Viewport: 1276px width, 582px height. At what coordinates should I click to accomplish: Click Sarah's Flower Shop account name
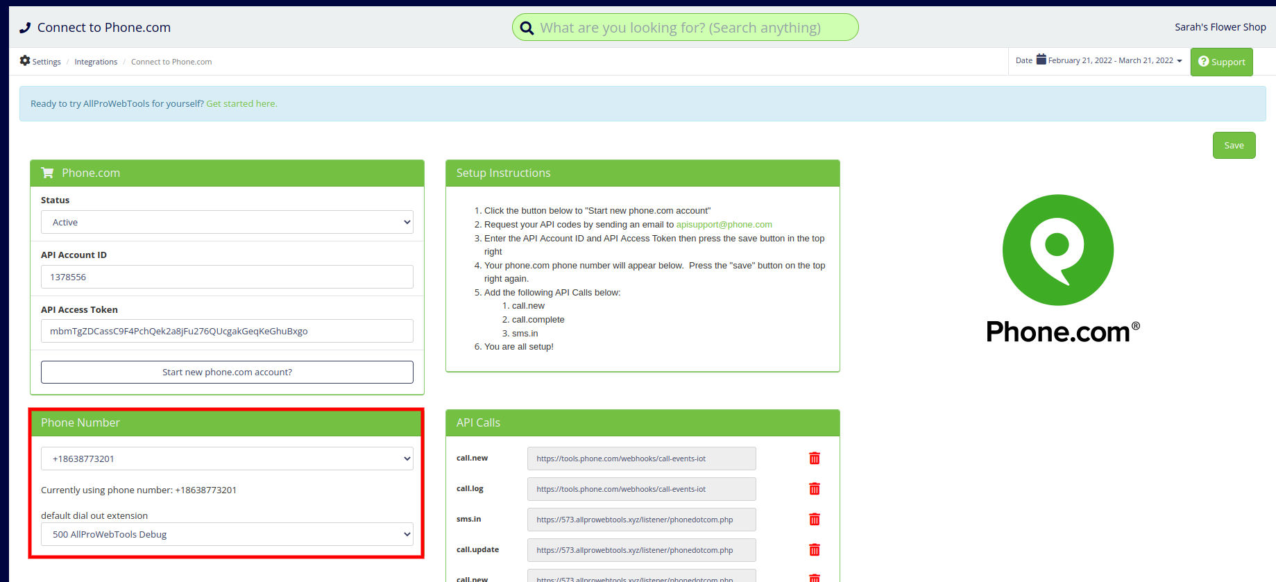[x=1220, y=27]
